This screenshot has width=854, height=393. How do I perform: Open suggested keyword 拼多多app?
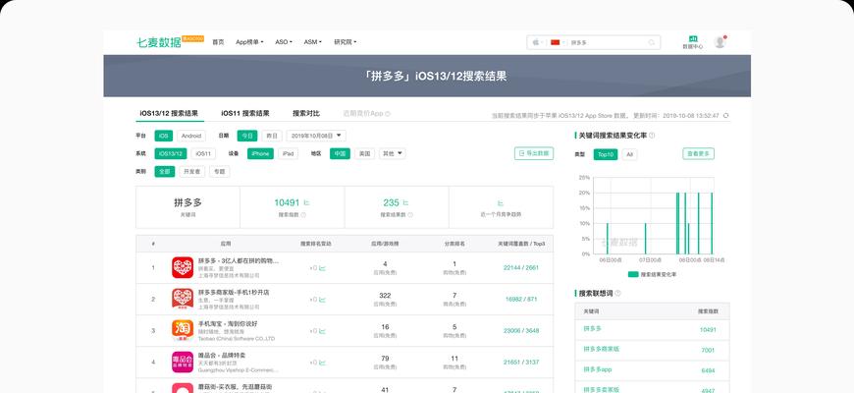[598, 369]
